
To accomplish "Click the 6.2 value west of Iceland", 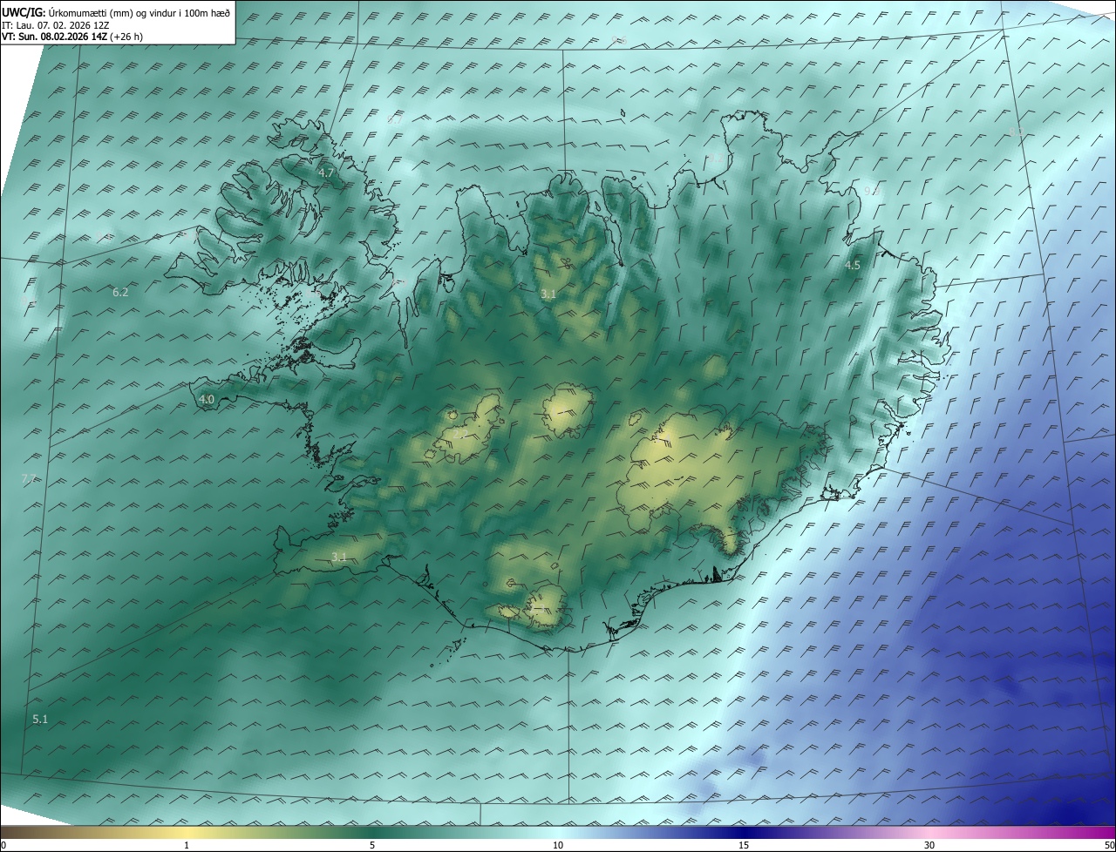I will click(120, 293).
